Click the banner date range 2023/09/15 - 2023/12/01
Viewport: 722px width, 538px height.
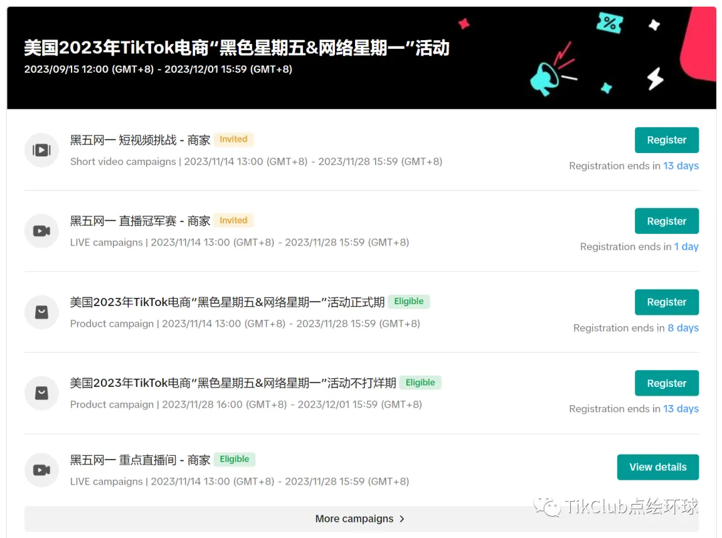tap(158, 69)
